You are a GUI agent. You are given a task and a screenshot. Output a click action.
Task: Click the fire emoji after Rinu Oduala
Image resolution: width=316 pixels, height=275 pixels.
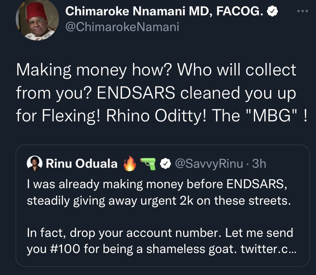pyautogui.click(x=129, y=163)
